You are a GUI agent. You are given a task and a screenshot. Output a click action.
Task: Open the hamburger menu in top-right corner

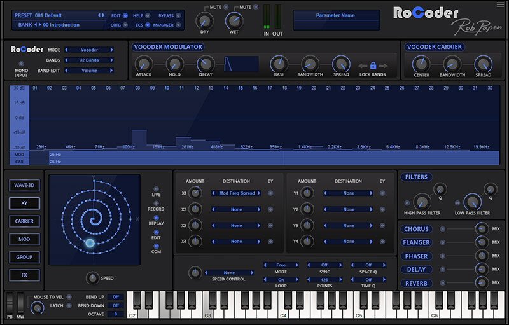(x=500, y=6)
